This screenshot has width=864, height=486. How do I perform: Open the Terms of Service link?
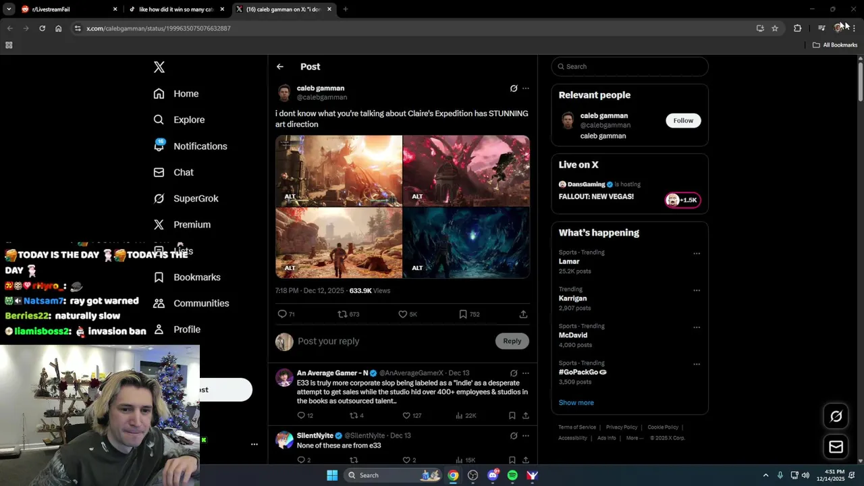577,427
